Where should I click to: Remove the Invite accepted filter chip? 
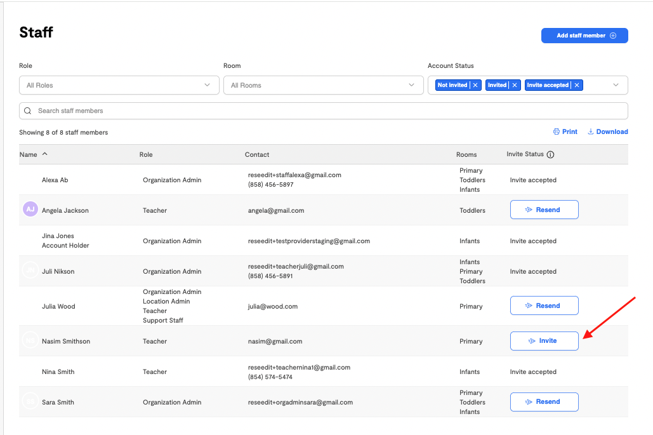point(577,85)
